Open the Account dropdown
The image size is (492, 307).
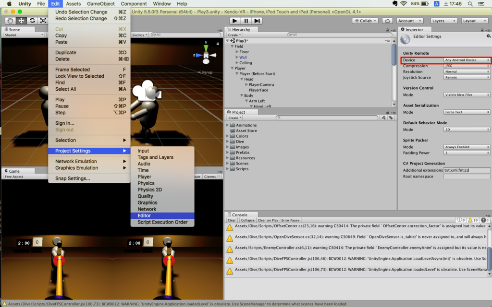[x=410, y=21]
